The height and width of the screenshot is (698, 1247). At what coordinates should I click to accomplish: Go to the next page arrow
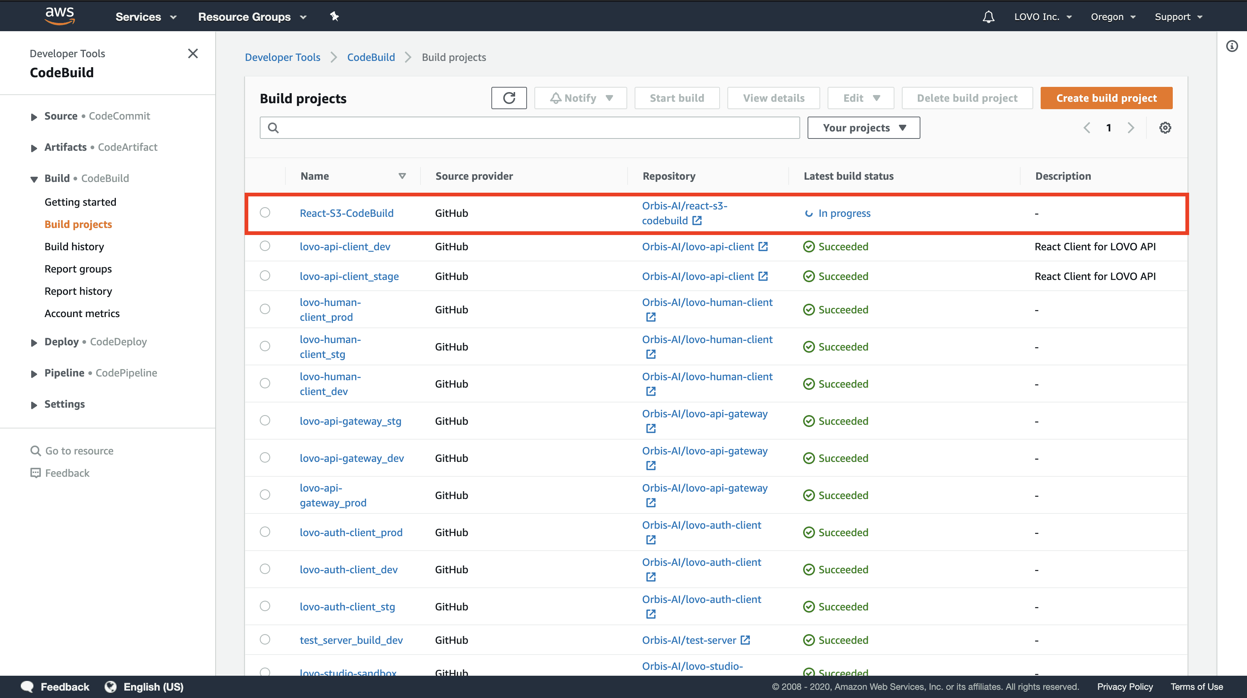click(1130, 128)
